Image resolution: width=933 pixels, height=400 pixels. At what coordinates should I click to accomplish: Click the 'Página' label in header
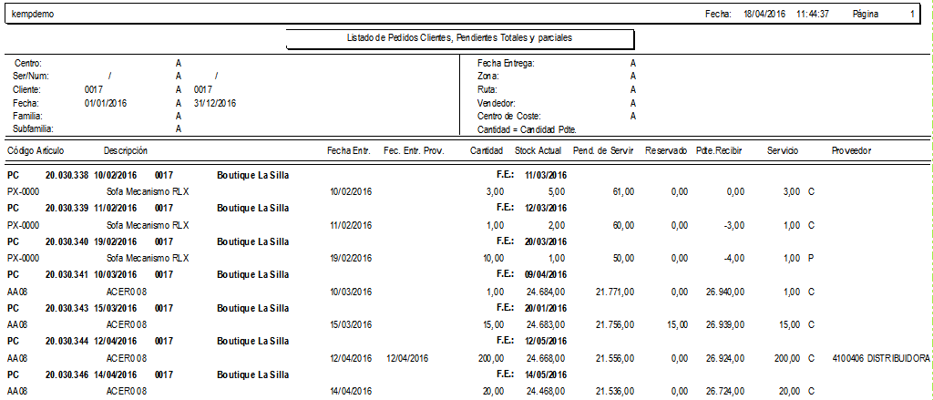click(x=866, y=15)
